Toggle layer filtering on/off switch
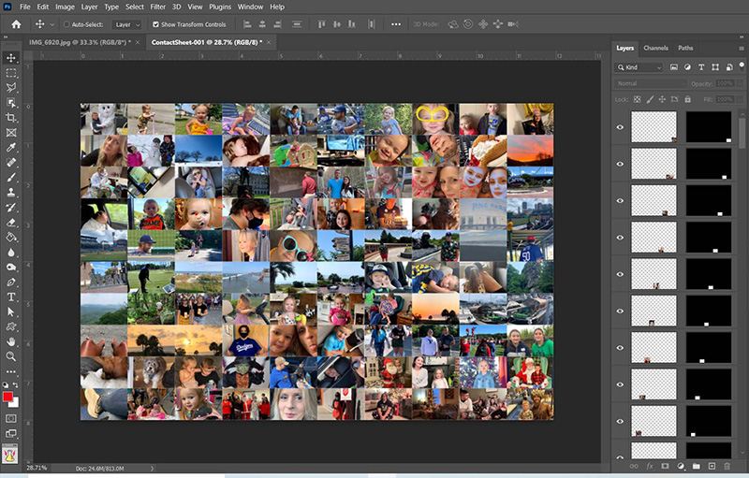749x478 pixels. point(742,65)
